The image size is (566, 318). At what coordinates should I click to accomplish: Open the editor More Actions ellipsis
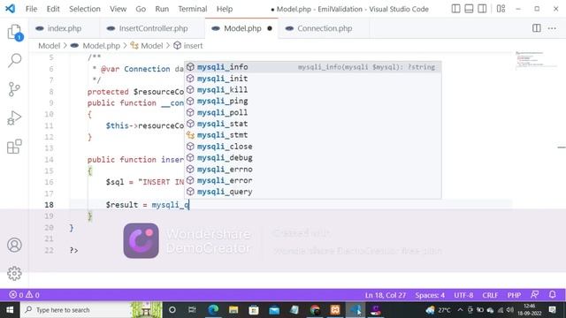(552, 28)
